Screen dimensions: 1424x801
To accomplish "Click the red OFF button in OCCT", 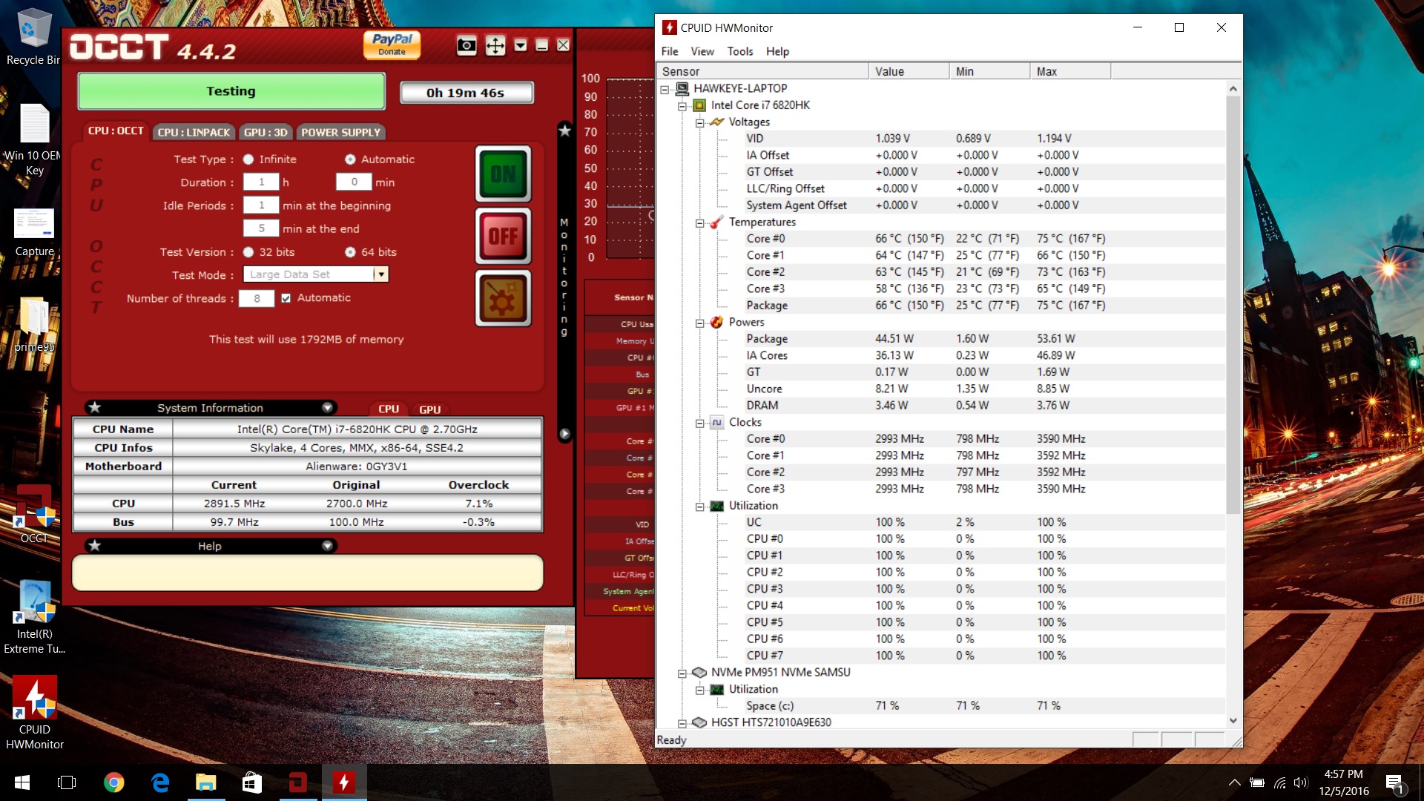I will [x=504, y=237].
